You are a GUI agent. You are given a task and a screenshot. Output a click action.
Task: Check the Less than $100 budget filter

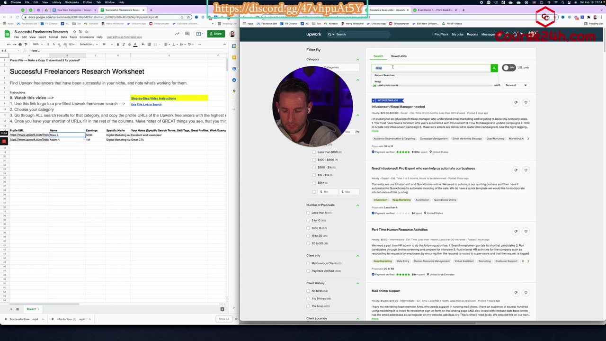click(314, 152)
